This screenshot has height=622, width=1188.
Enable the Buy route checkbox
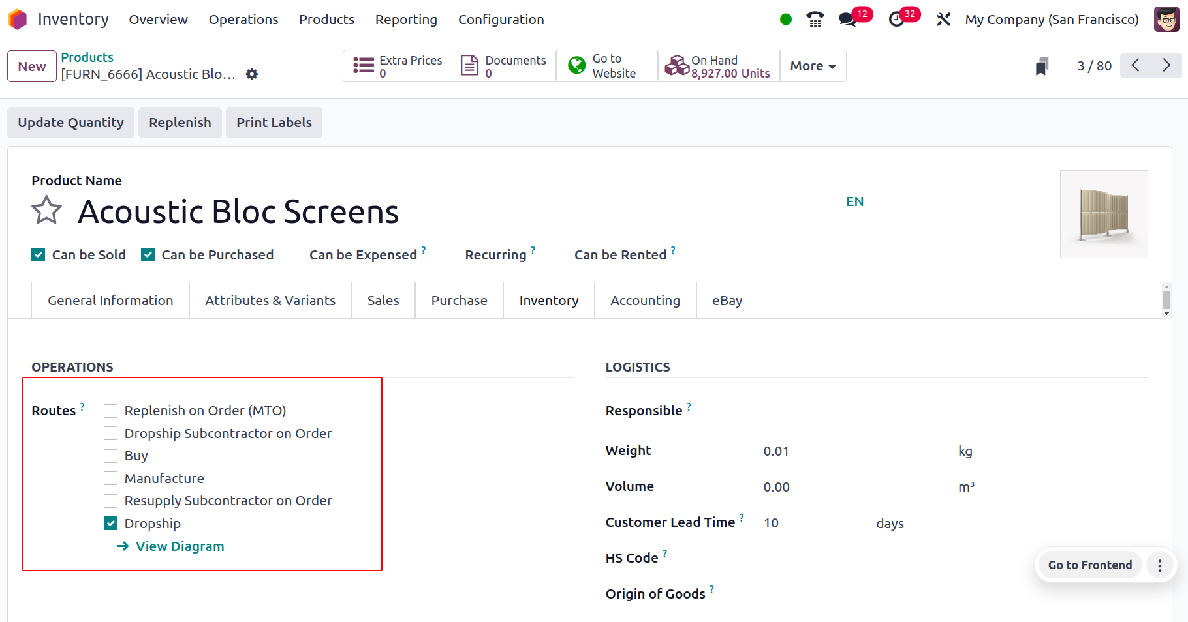point(110,456)
